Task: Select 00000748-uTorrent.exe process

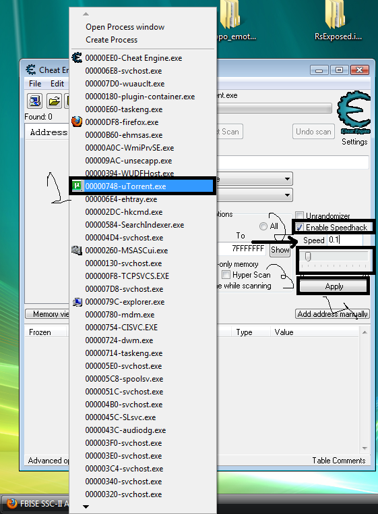Action: coord(142,186)
